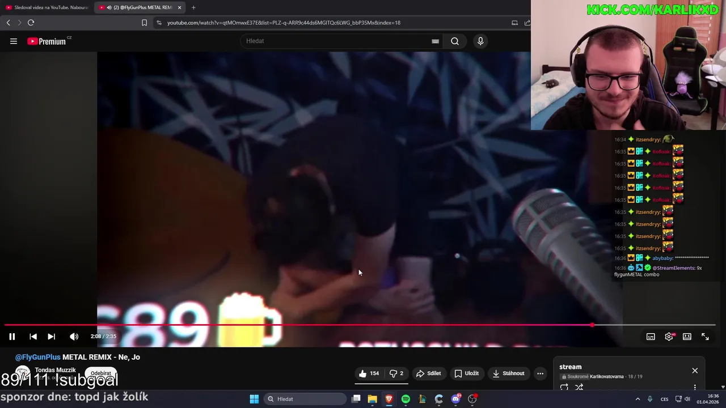Reload the current page
This screenshot has height=408, width=726.
(31, 23)
